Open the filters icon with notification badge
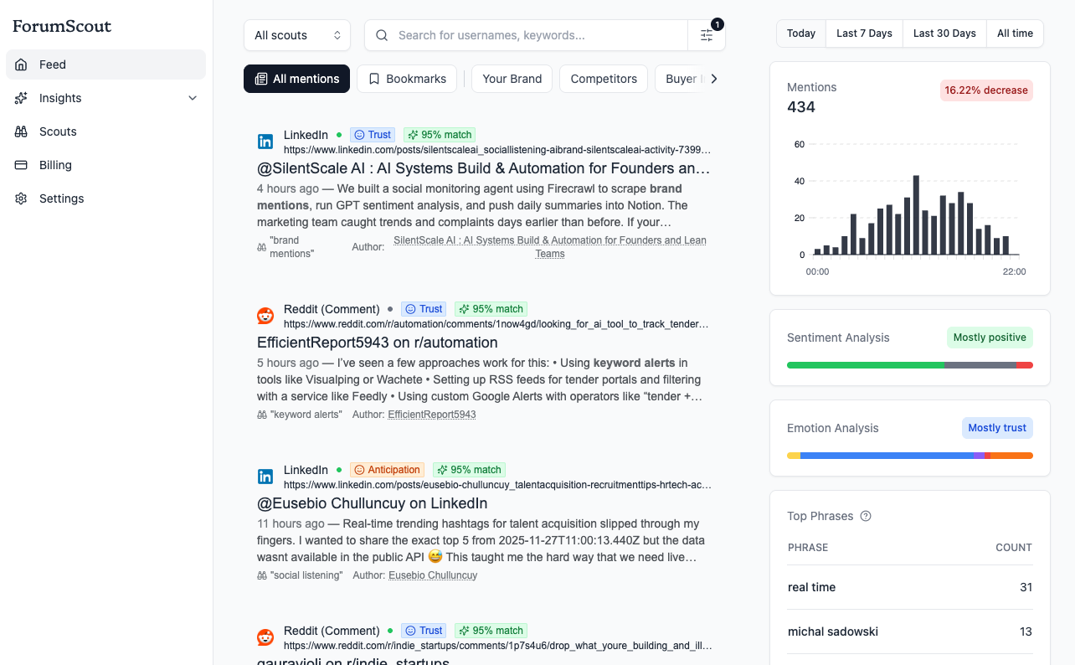The width and height of the screenshot is (1075, 665). [706, 35]
